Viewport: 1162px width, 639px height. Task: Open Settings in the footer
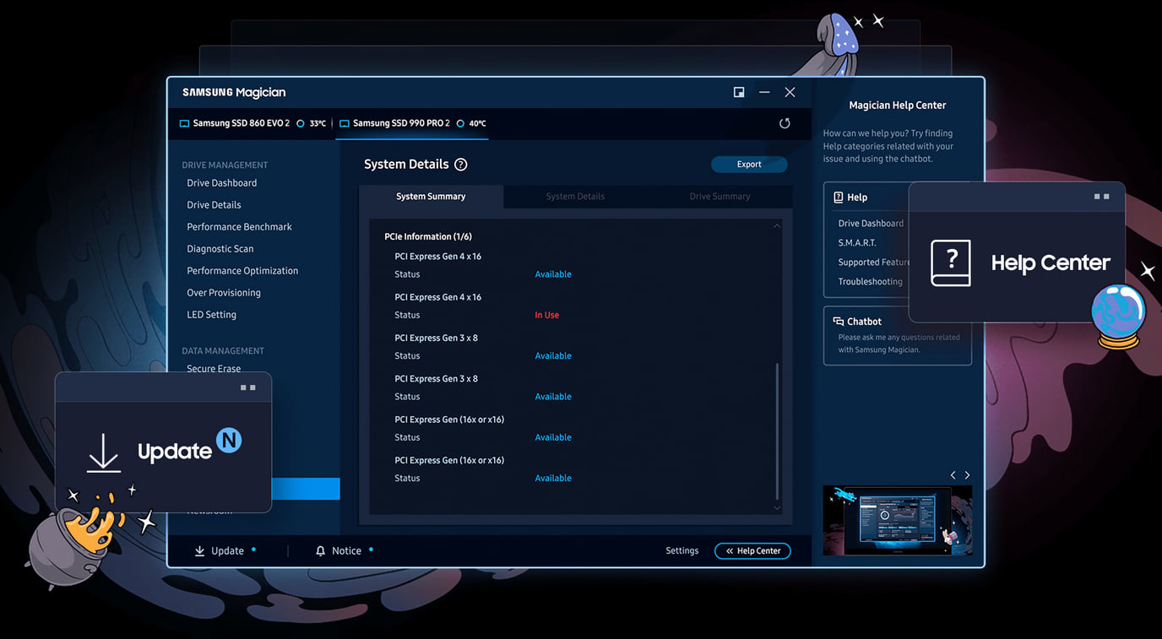[x=681, y=551]
